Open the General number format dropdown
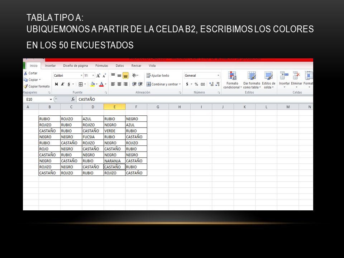 [x=218, y=76]
